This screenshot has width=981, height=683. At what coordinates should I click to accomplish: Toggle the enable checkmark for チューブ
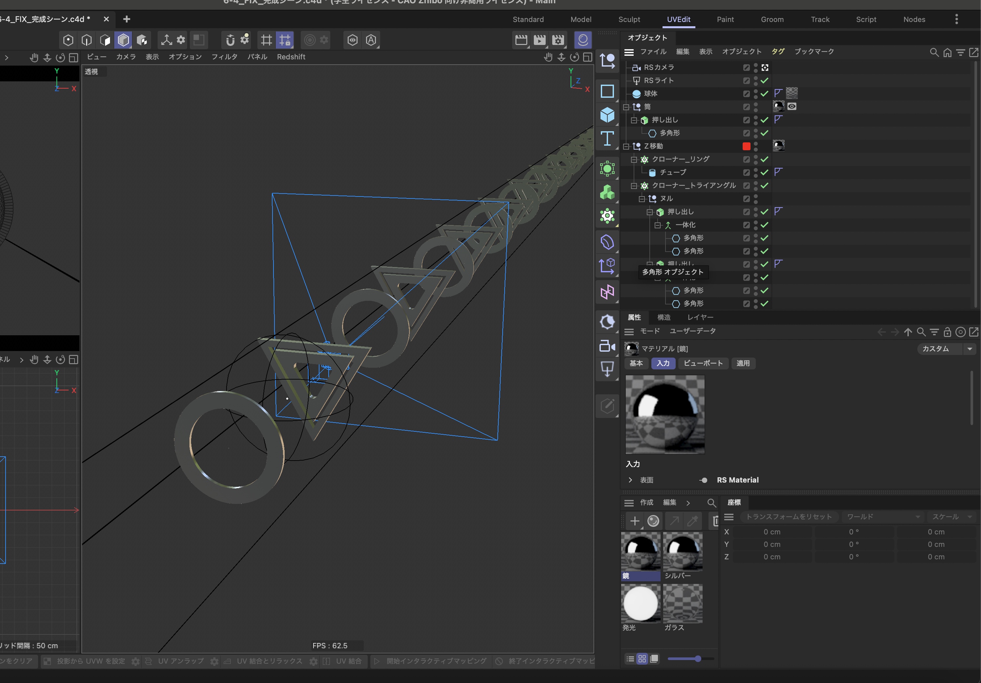pos(764,172)
